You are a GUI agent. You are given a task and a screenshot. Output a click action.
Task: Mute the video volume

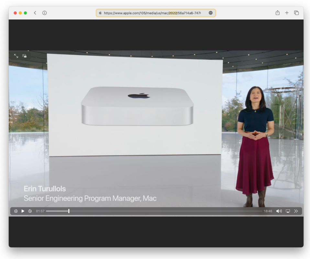(x=279, y=211)
